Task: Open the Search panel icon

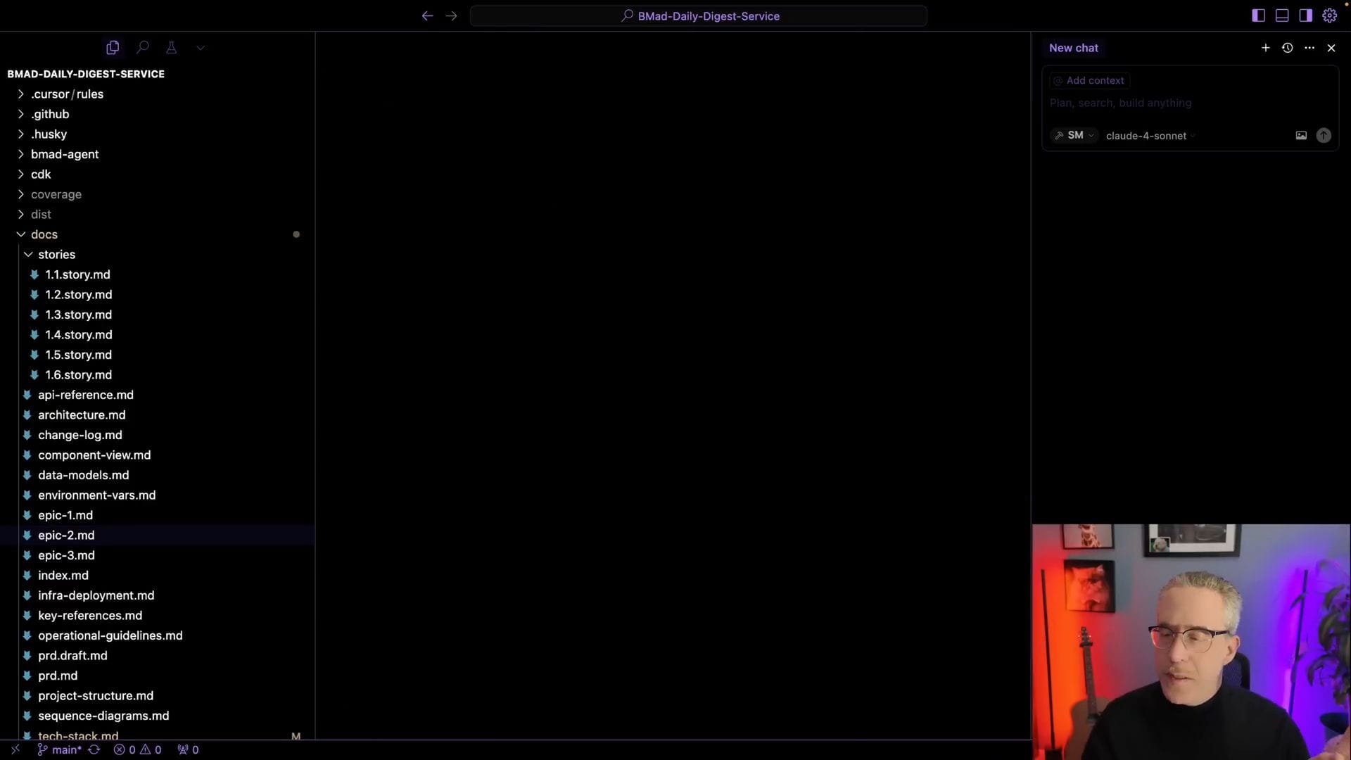Action: click(x=143, y=47)
